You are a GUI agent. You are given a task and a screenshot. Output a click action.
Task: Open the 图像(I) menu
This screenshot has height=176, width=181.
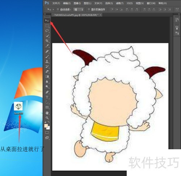[x=77, y=3]
